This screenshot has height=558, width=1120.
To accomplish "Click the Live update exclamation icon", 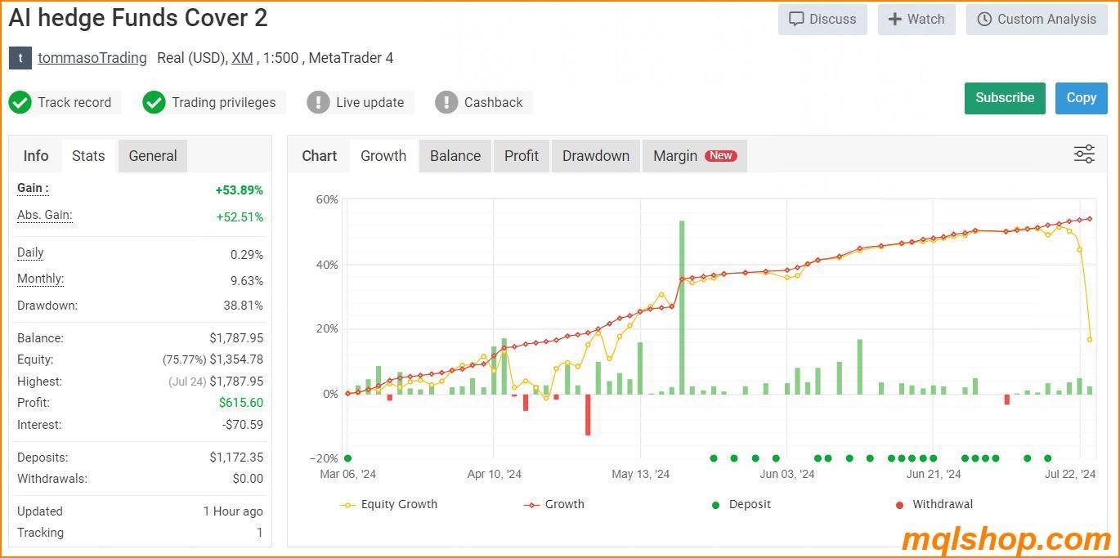I will click(x=318, y=102).
